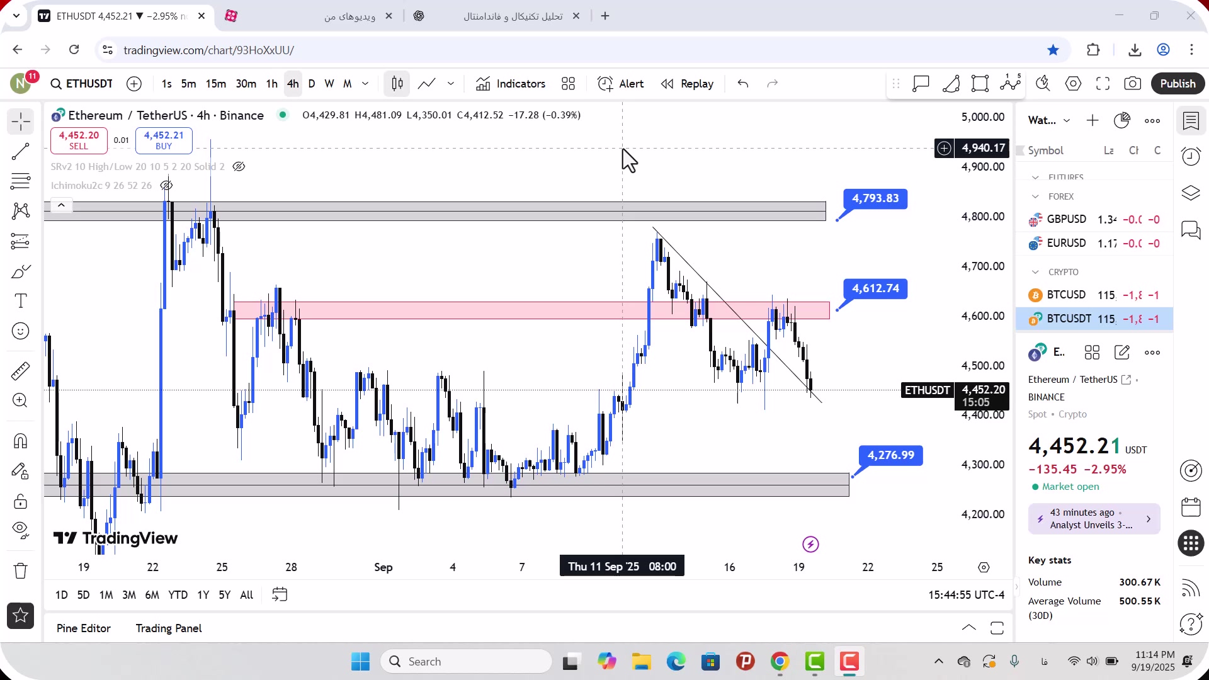Open chart settings hexagon icon
The width and height of the screenshot is (1209, 680).
click(1073, 84)
